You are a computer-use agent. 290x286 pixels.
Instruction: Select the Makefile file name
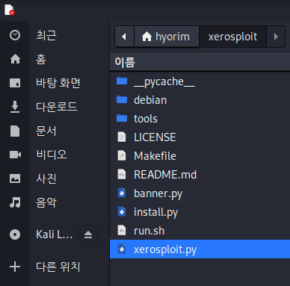[155, 156]
